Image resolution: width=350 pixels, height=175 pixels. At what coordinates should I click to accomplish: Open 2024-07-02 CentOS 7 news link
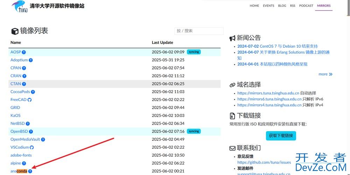277,46
